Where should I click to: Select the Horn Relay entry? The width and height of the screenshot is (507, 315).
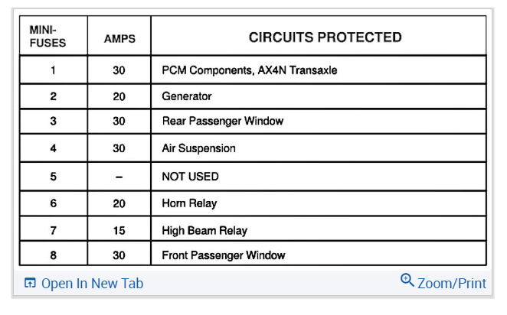tap(189, 203)
